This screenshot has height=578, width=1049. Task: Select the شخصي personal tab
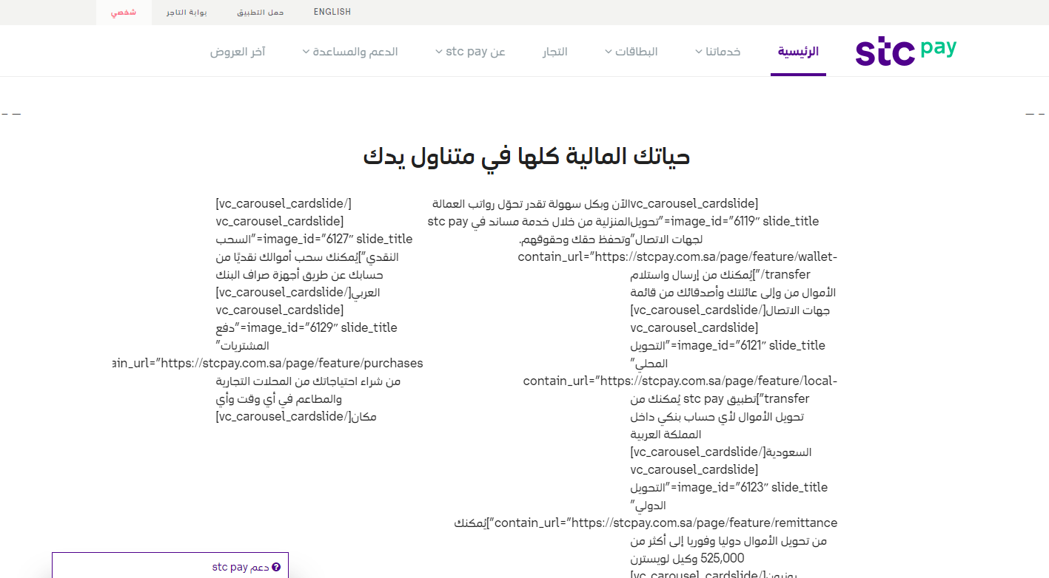click(x=124, y=13)
